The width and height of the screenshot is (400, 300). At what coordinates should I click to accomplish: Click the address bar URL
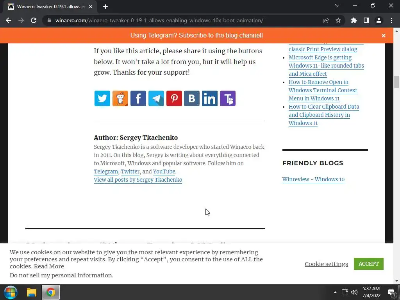(159, 20)
